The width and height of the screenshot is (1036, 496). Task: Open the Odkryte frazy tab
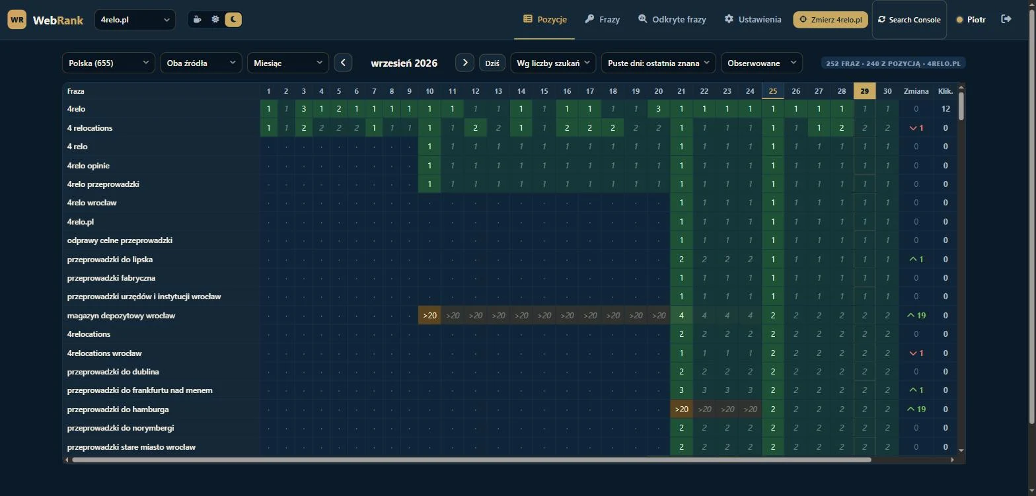tap(672, 20)
